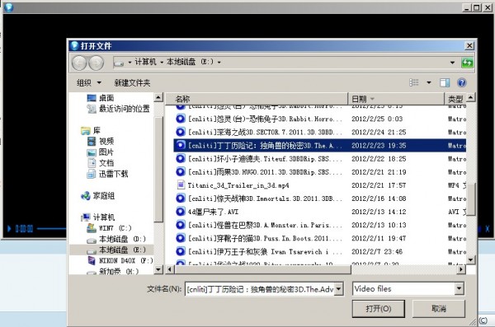The width and height of the screenshot is (495, 327).
Task: Click 计算机 in the address path
Action: point(145,62)
